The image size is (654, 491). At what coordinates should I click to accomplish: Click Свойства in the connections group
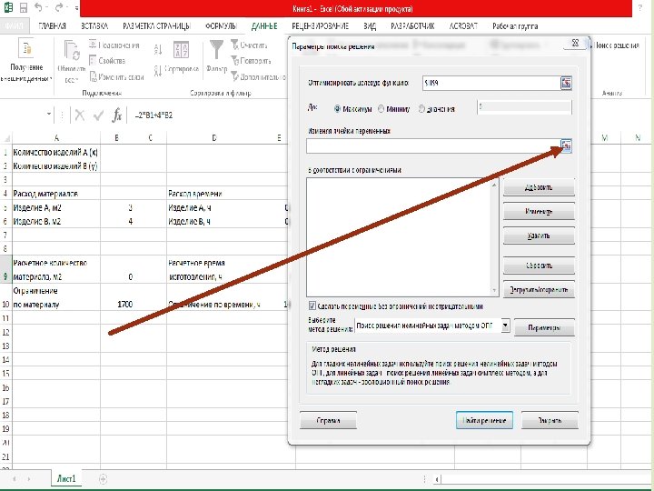107,61
